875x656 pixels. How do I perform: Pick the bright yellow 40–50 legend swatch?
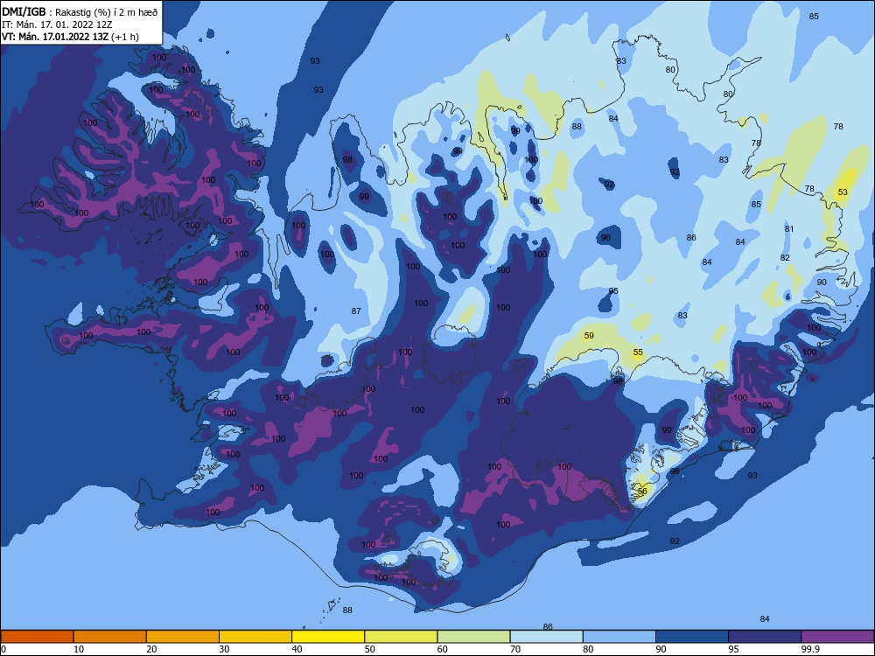click(328, 637)
